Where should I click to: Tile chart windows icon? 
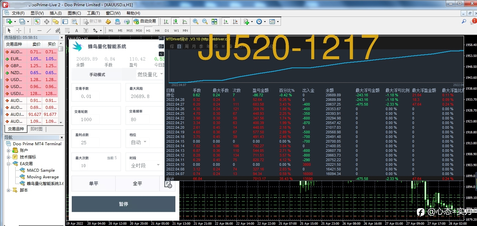click(214, 22)
